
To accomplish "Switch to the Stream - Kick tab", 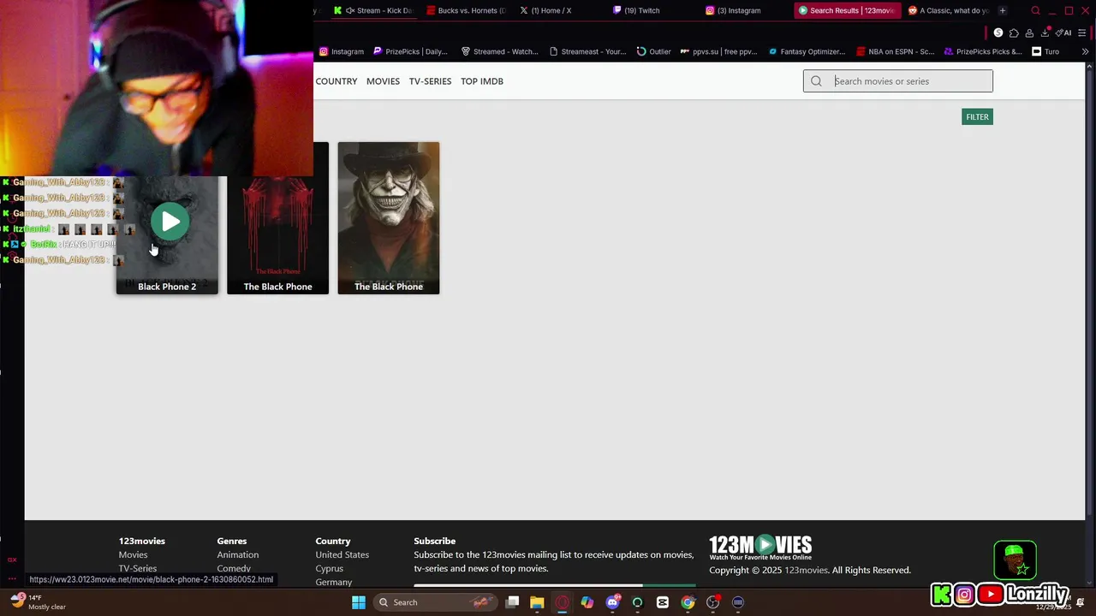I will point(373,10).
